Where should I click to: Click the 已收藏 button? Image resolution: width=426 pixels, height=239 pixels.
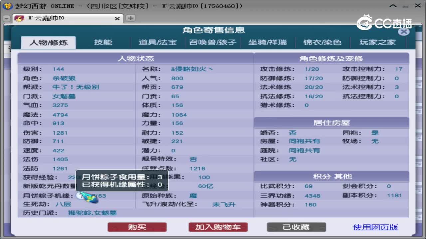click(296, 227)
